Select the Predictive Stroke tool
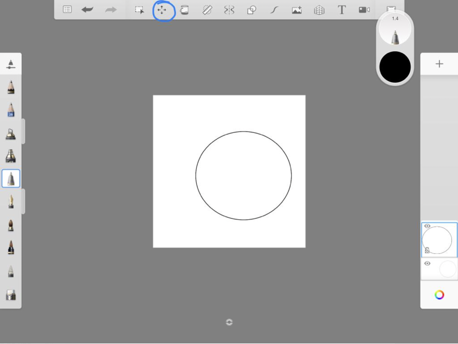Screen dimensions: 458x344 (274, 10)
